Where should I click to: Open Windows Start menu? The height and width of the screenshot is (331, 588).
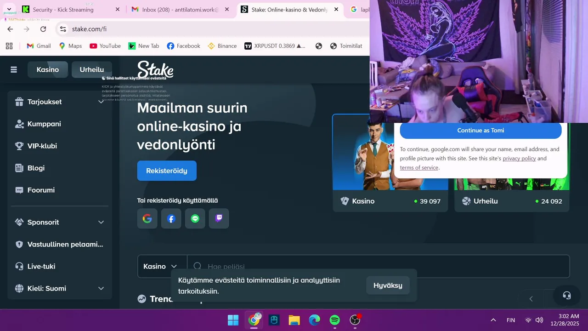(233, 320)
